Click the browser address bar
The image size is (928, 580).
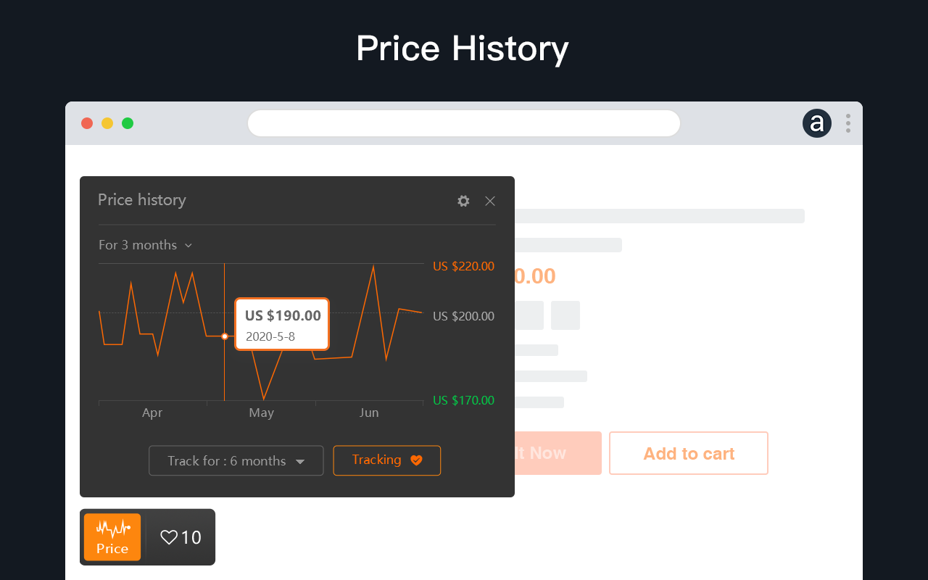tap(464, 123)
